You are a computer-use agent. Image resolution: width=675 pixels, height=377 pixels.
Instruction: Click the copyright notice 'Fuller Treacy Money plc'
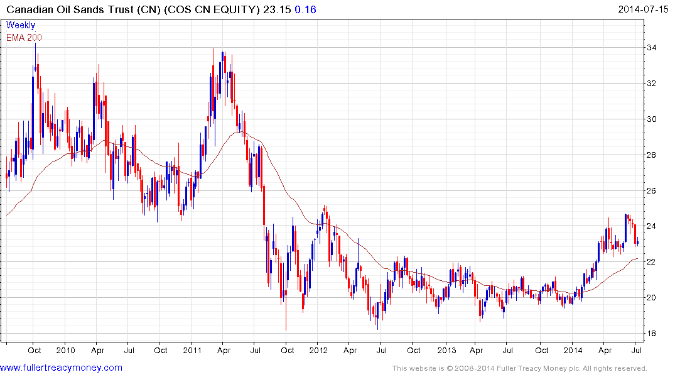[538, 369]
